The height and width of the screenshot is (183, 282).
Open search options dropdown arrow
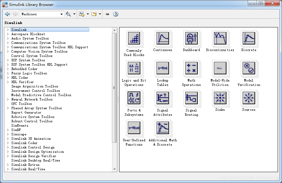pyautogui.click(x=74, y=14)
